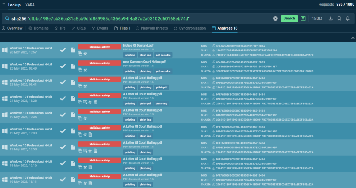356x188 pixels.
Task: Select the phish-pdf tag on the 23 May 09:41 row
Action: click(x=162, y=87)
